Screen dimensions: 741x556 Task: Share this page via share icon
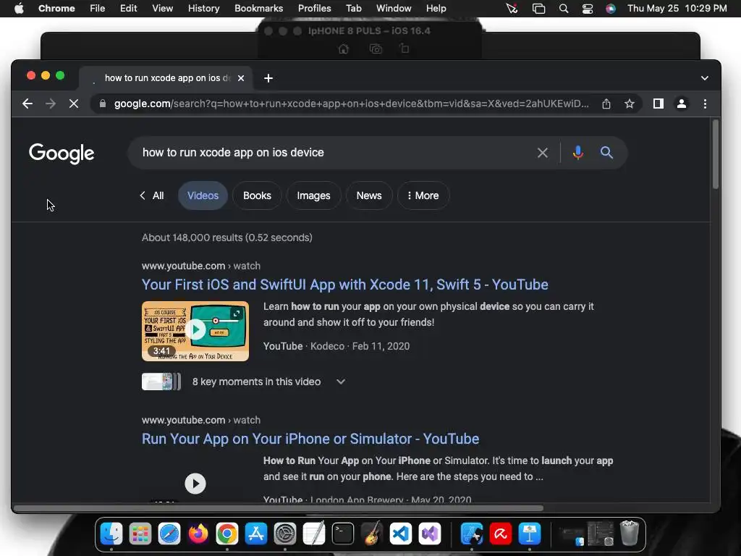tap(606, 104)
